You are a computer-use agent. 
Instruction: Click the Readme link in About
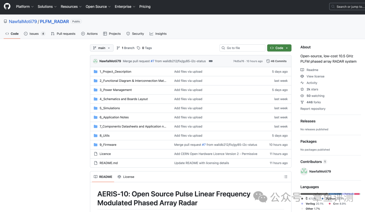[312, 70]
